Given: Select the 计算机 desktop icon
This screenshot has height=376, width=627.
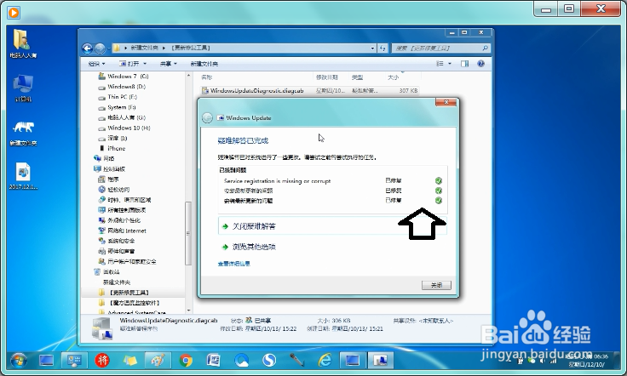Looking at the screenshot, I should point(23,88).
